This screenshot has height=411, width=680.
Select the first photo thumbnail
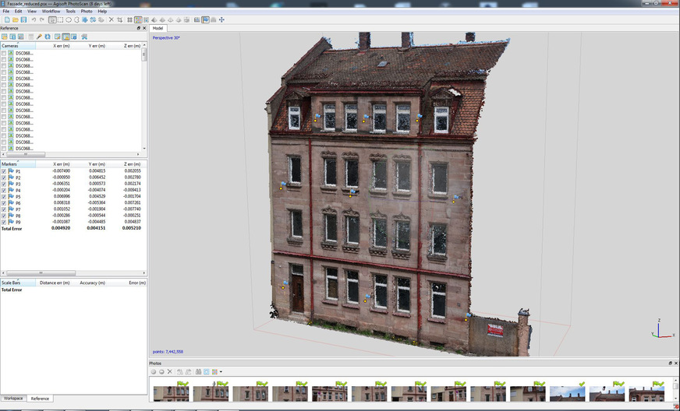170,393
